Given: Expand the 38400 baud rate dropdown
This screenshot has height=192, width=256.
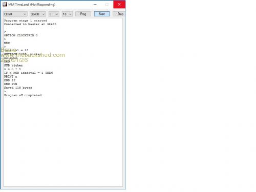Looking at the screenshot, I should pos(38,14).
